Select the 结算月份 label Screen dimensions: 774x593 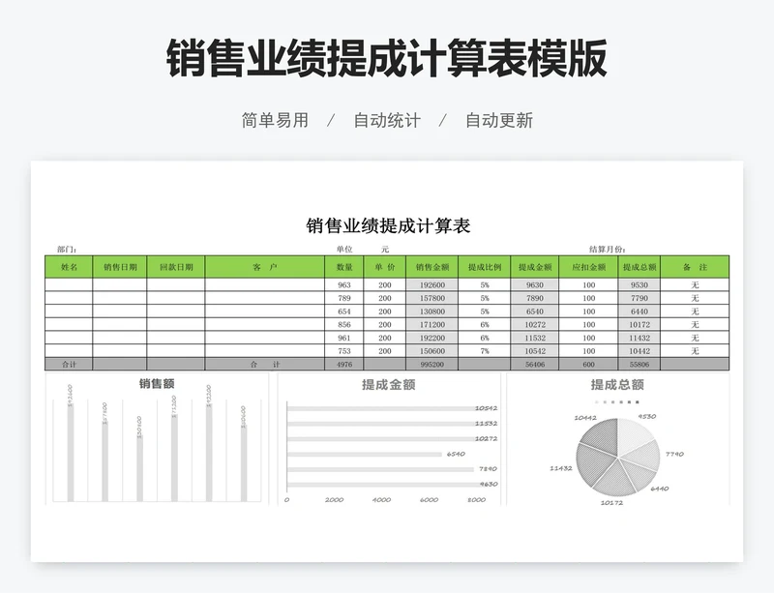point(608,250)
